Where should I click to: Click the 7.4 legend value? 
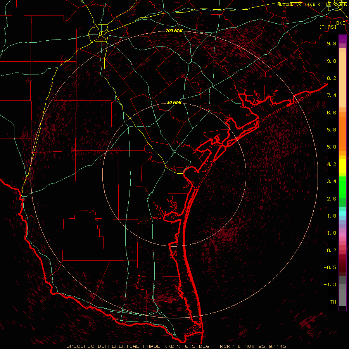click(332, 95)
